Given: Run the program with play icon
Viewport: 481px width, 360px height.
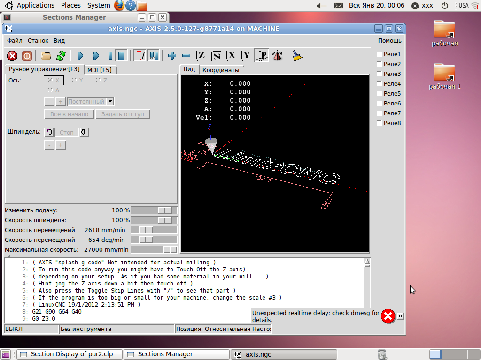Looking at the screenshot, I should click(80, 56).
